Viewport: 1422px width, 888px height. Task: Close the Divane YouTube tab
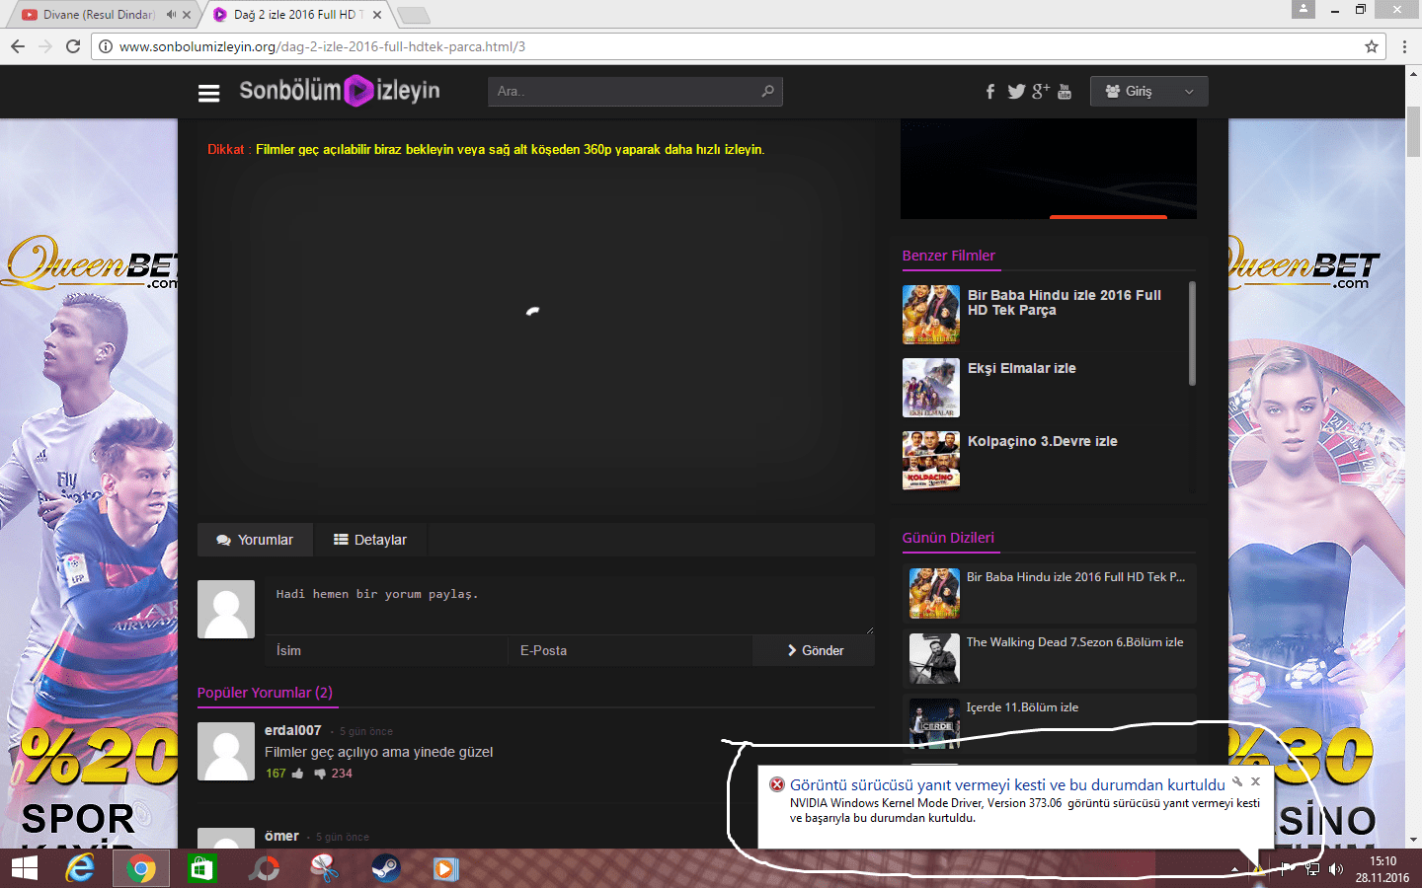pyautogui.click(x=187, y=15)
